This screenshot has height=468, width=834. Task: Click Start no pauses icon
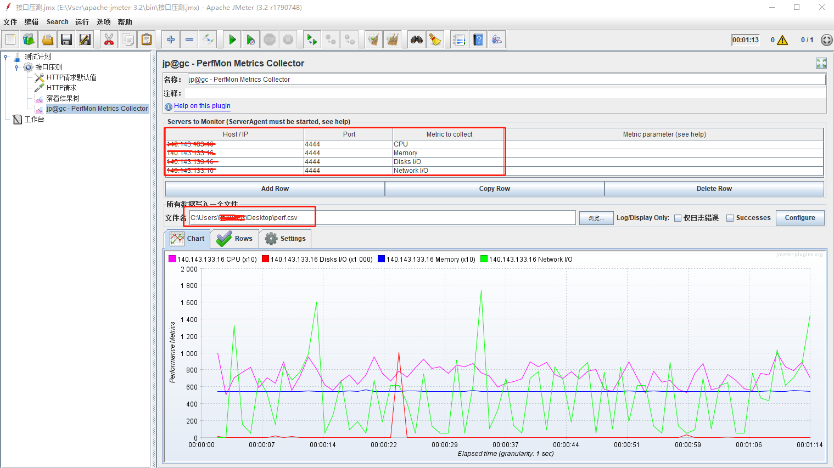[251, 40]
